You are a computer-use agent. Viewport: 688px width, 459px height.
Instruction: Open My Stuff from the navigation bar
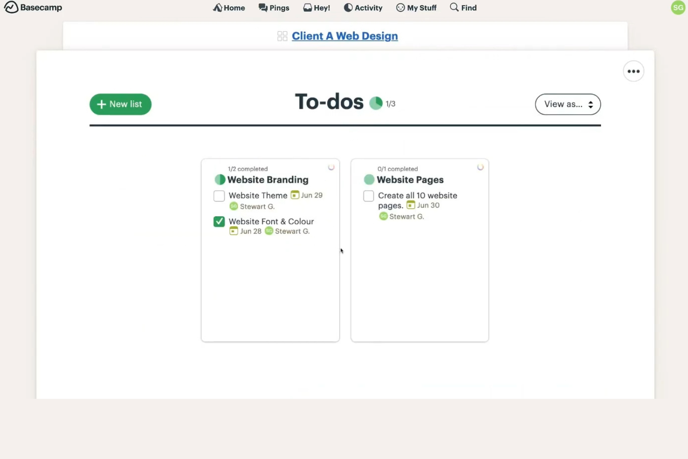tap(416, 7)
